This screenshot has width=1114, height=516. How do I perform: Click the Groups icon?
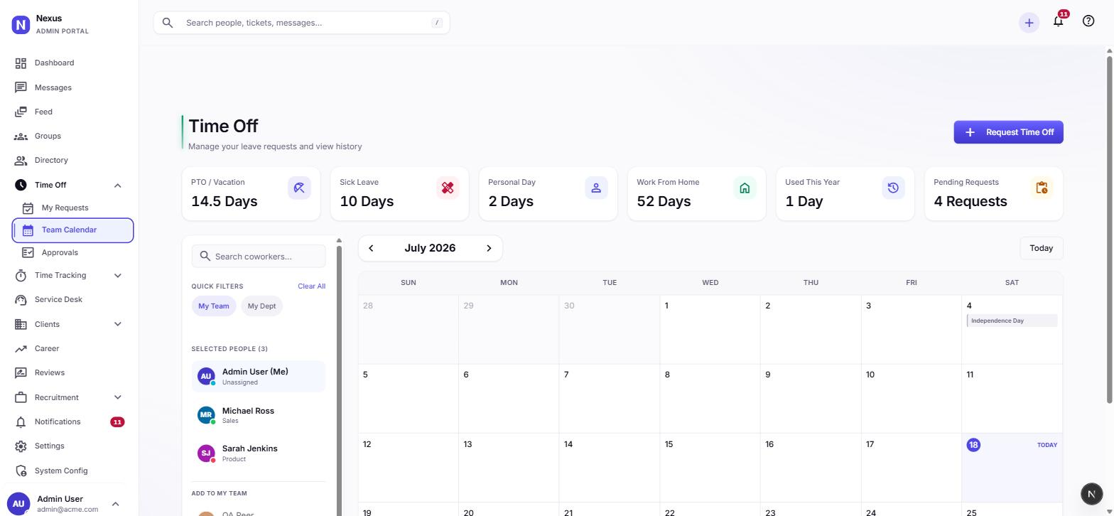(21, 136)
